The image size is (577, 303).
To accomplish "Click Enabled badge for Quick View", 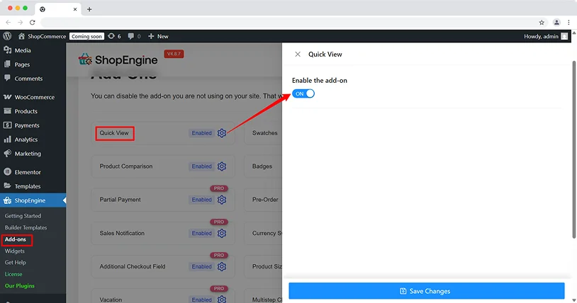I will (201, 133).
